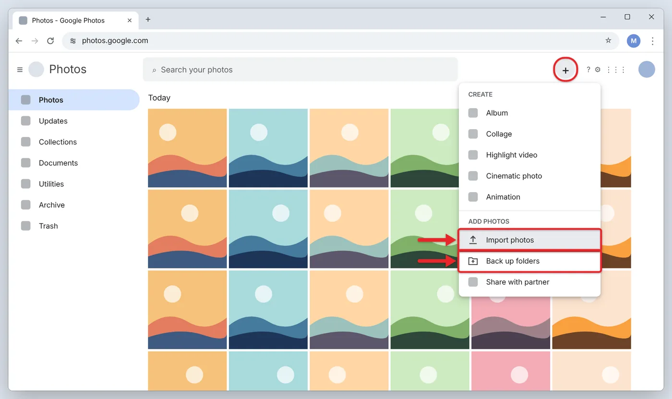
Task: Open Utilities in the sidebar
Action: pyautogui.click(x=74, y=184)
